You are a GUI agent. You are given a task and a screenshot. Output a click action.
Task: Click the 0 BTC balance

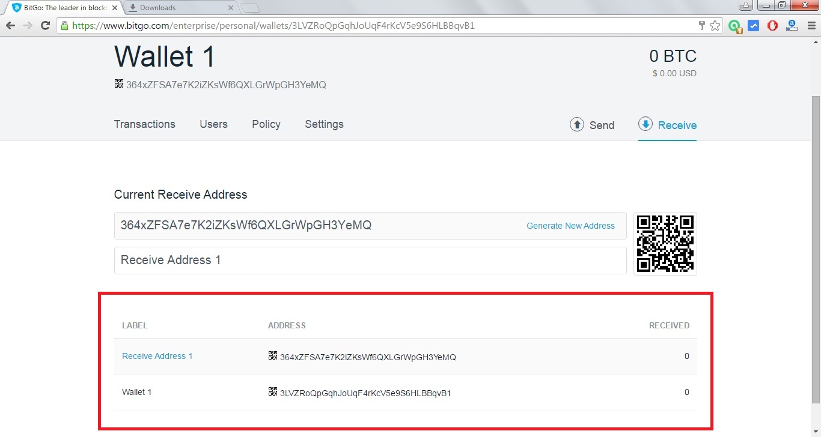(x=673, y=56)
